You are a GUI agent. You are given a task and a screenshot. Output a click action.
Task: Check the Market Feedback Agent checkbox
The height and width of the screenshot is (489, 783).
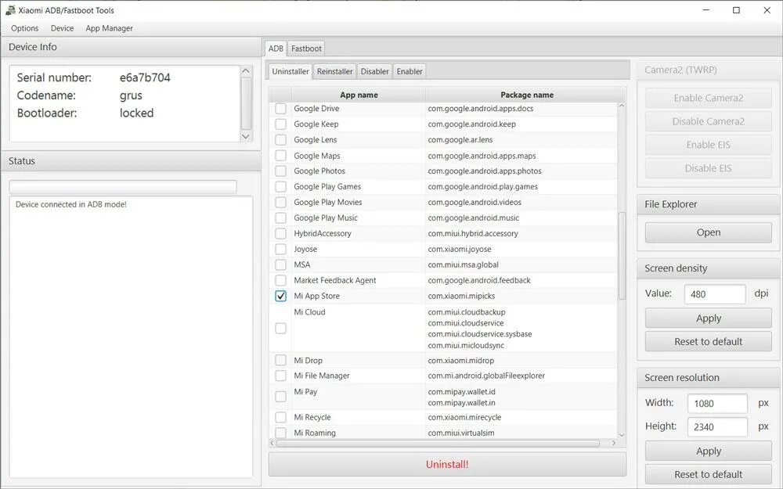280,280
